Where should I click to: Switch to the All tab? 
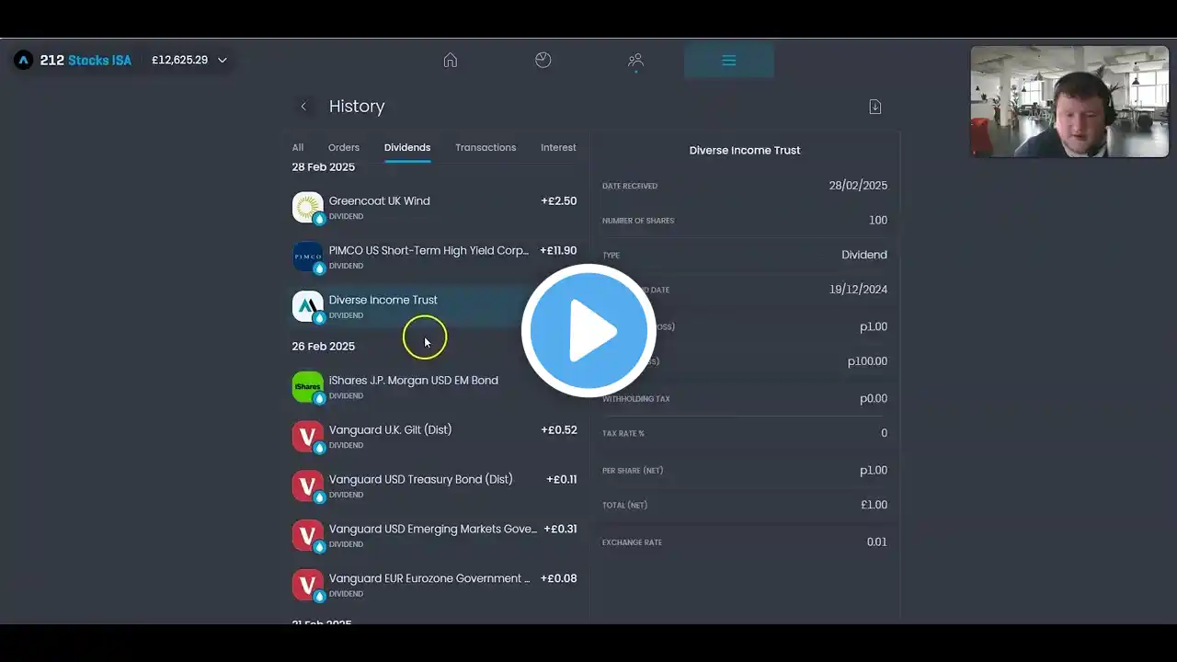pyautogui.click(x=298, y=147)
